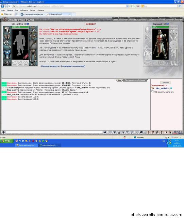The height and width of the screenshot is (218, 184).
Task: Click the chat filter funnel icon
Action: point(114,132)
